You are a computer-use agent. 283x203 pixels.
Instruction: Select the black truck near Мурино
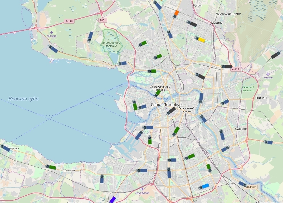click(192, 24)
